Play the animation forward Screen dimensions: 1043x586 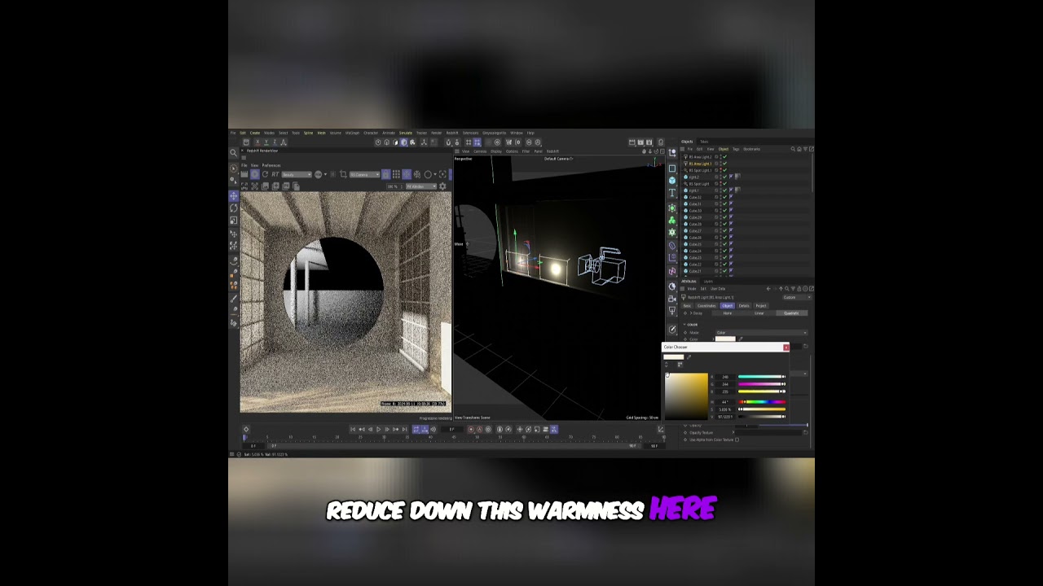pos(378,429)
